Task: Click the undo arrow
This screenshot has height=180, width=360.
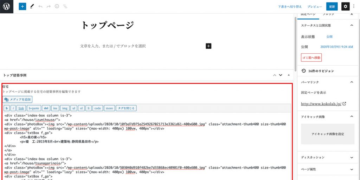Action: tap(40, 6)
